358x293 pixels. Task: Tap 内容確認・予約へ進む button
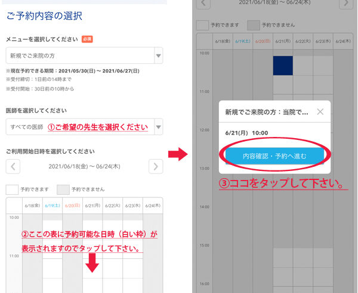click(x=274, y=156)
